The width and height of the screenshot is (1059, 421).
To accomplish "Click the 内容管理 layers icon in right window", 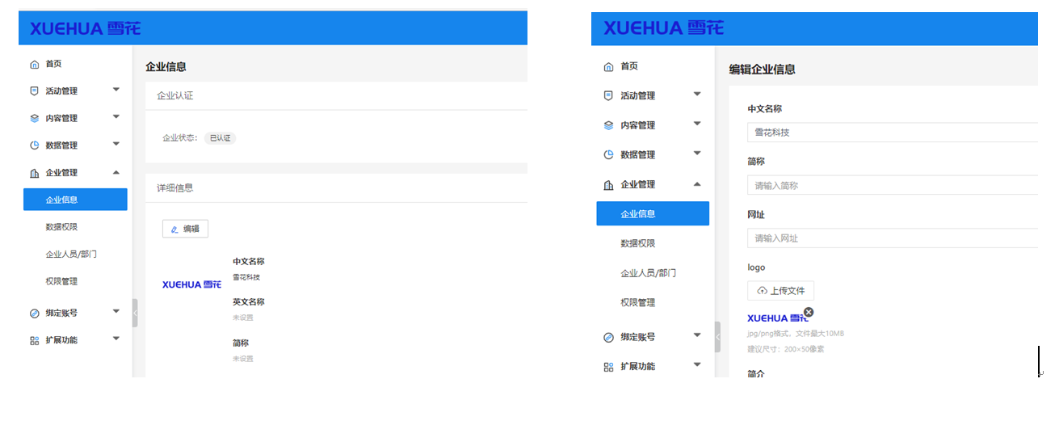I will [609, 125].
